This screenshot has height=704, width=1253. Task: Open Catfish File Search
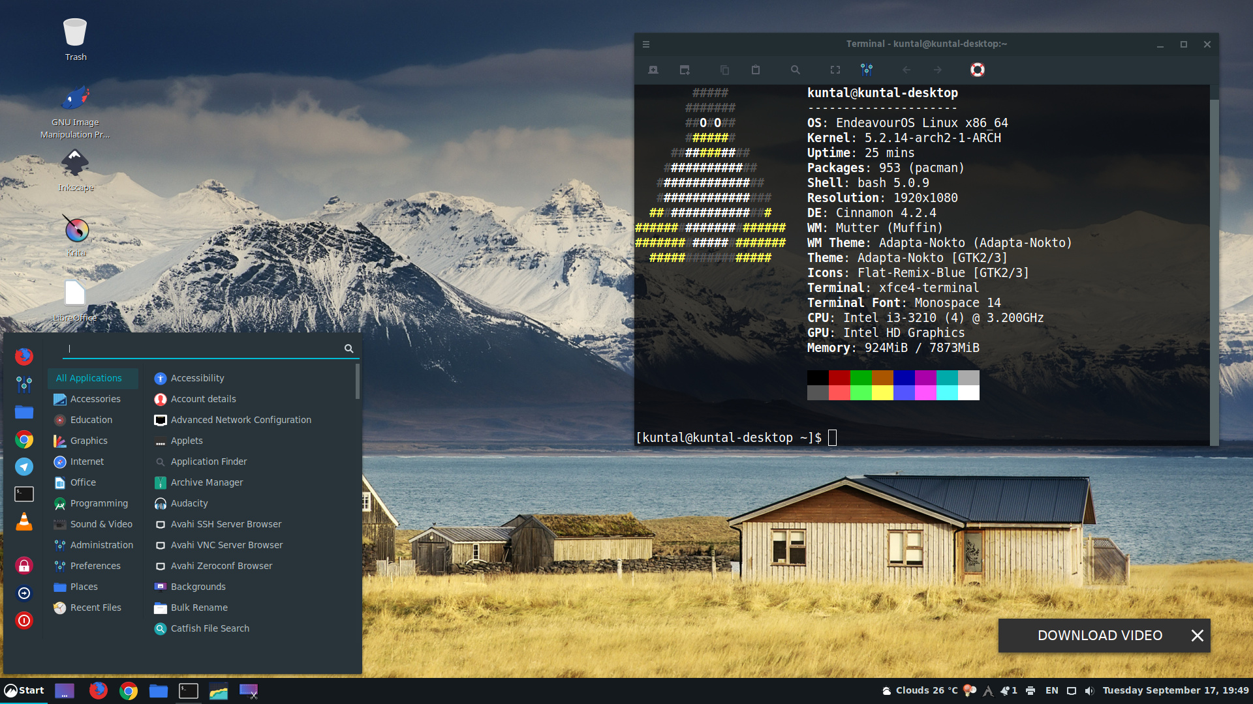252,628
